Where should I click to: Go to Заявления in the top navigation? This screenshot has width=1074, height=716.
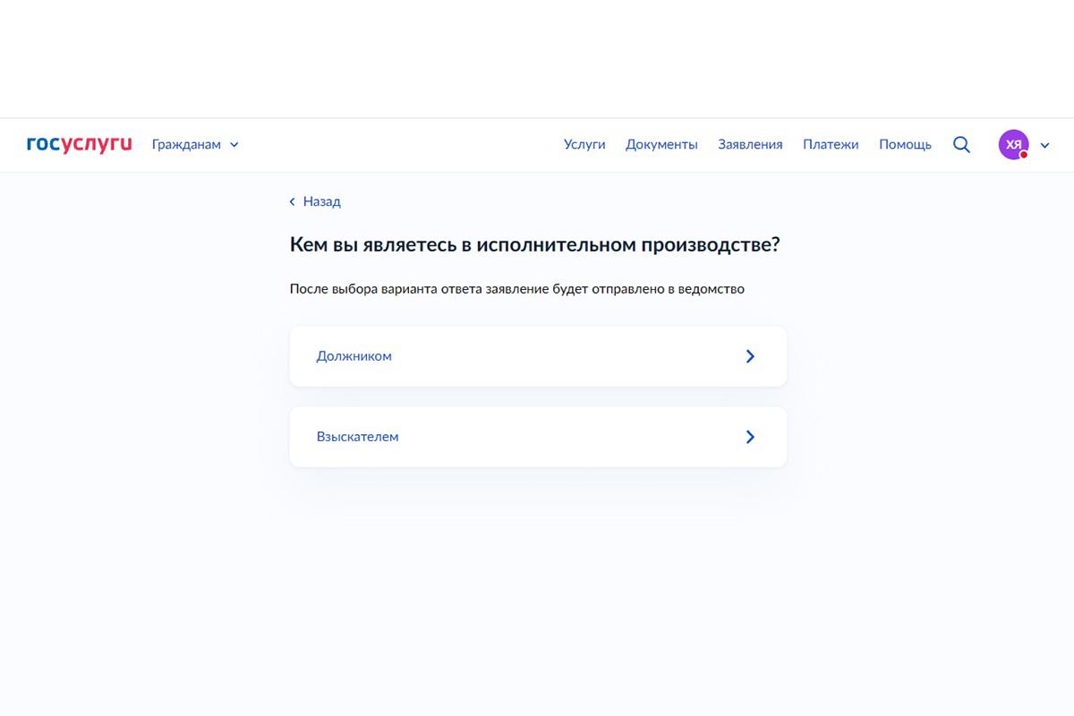point(749,144)
